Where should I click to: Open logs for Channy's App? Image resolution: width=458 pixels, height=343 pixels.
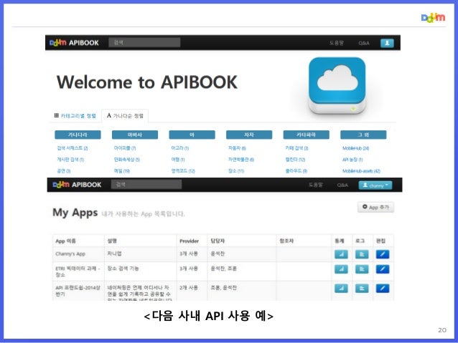(362, 254)
